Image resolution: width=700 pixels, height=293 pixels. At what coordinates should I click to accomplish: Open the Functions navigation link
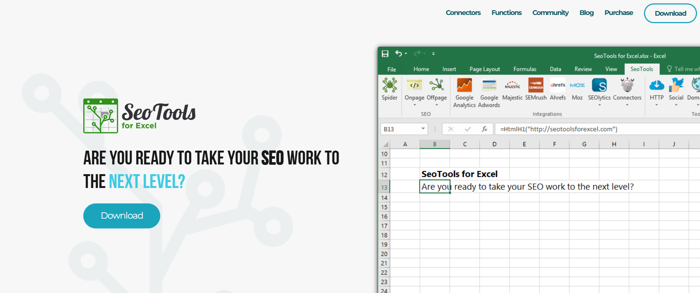click(507, 13)
